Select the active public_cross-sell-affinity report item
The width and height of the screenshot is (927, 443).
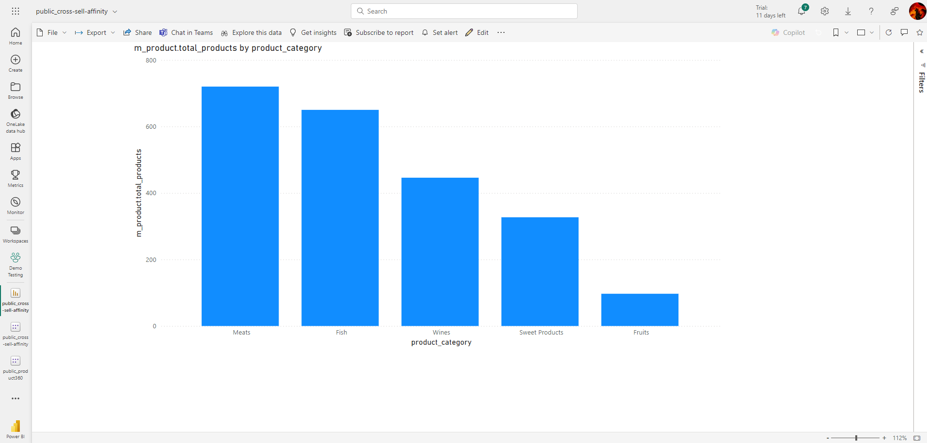tap(16, 300)
